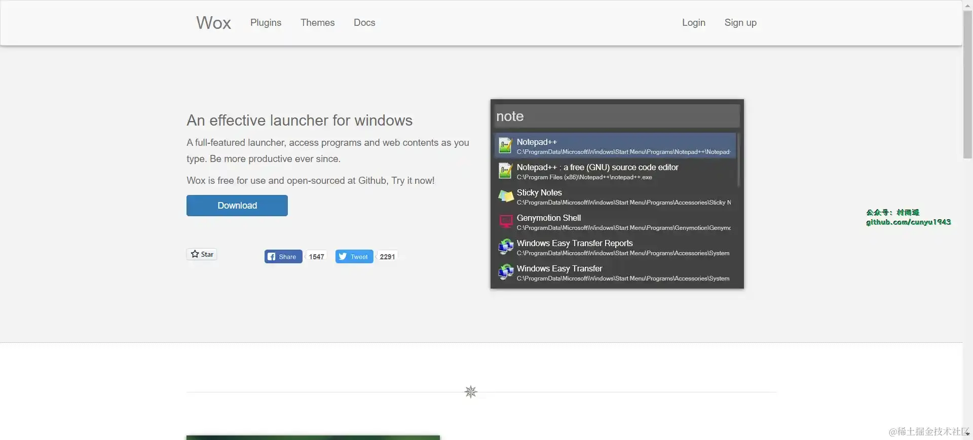Click the 1547 share count
Screen dimensions: 973x440
[x=317, y=257]
